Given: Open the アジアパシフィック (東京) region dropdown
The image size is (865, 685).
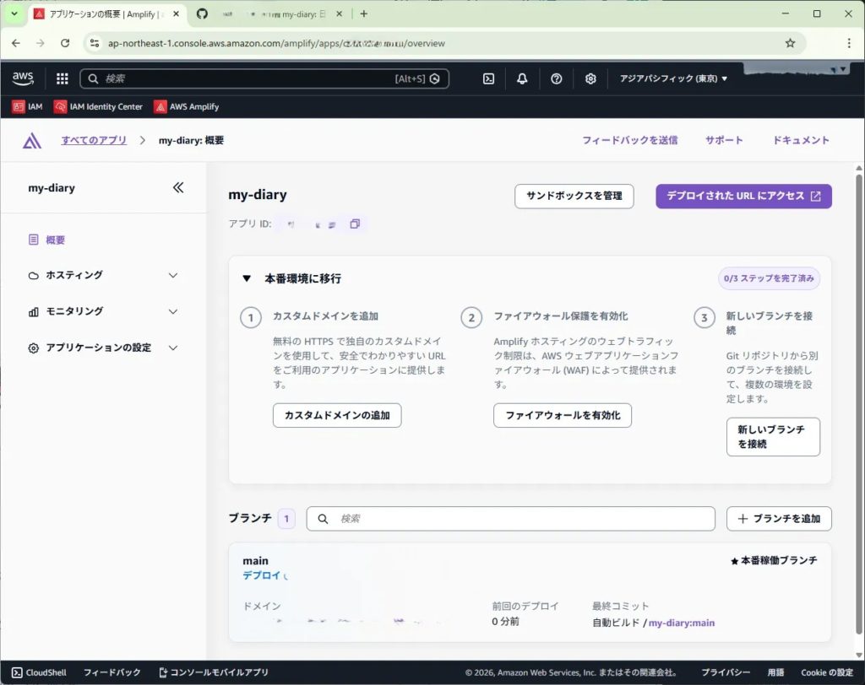Looking at the screenshot, I should 673,78.
